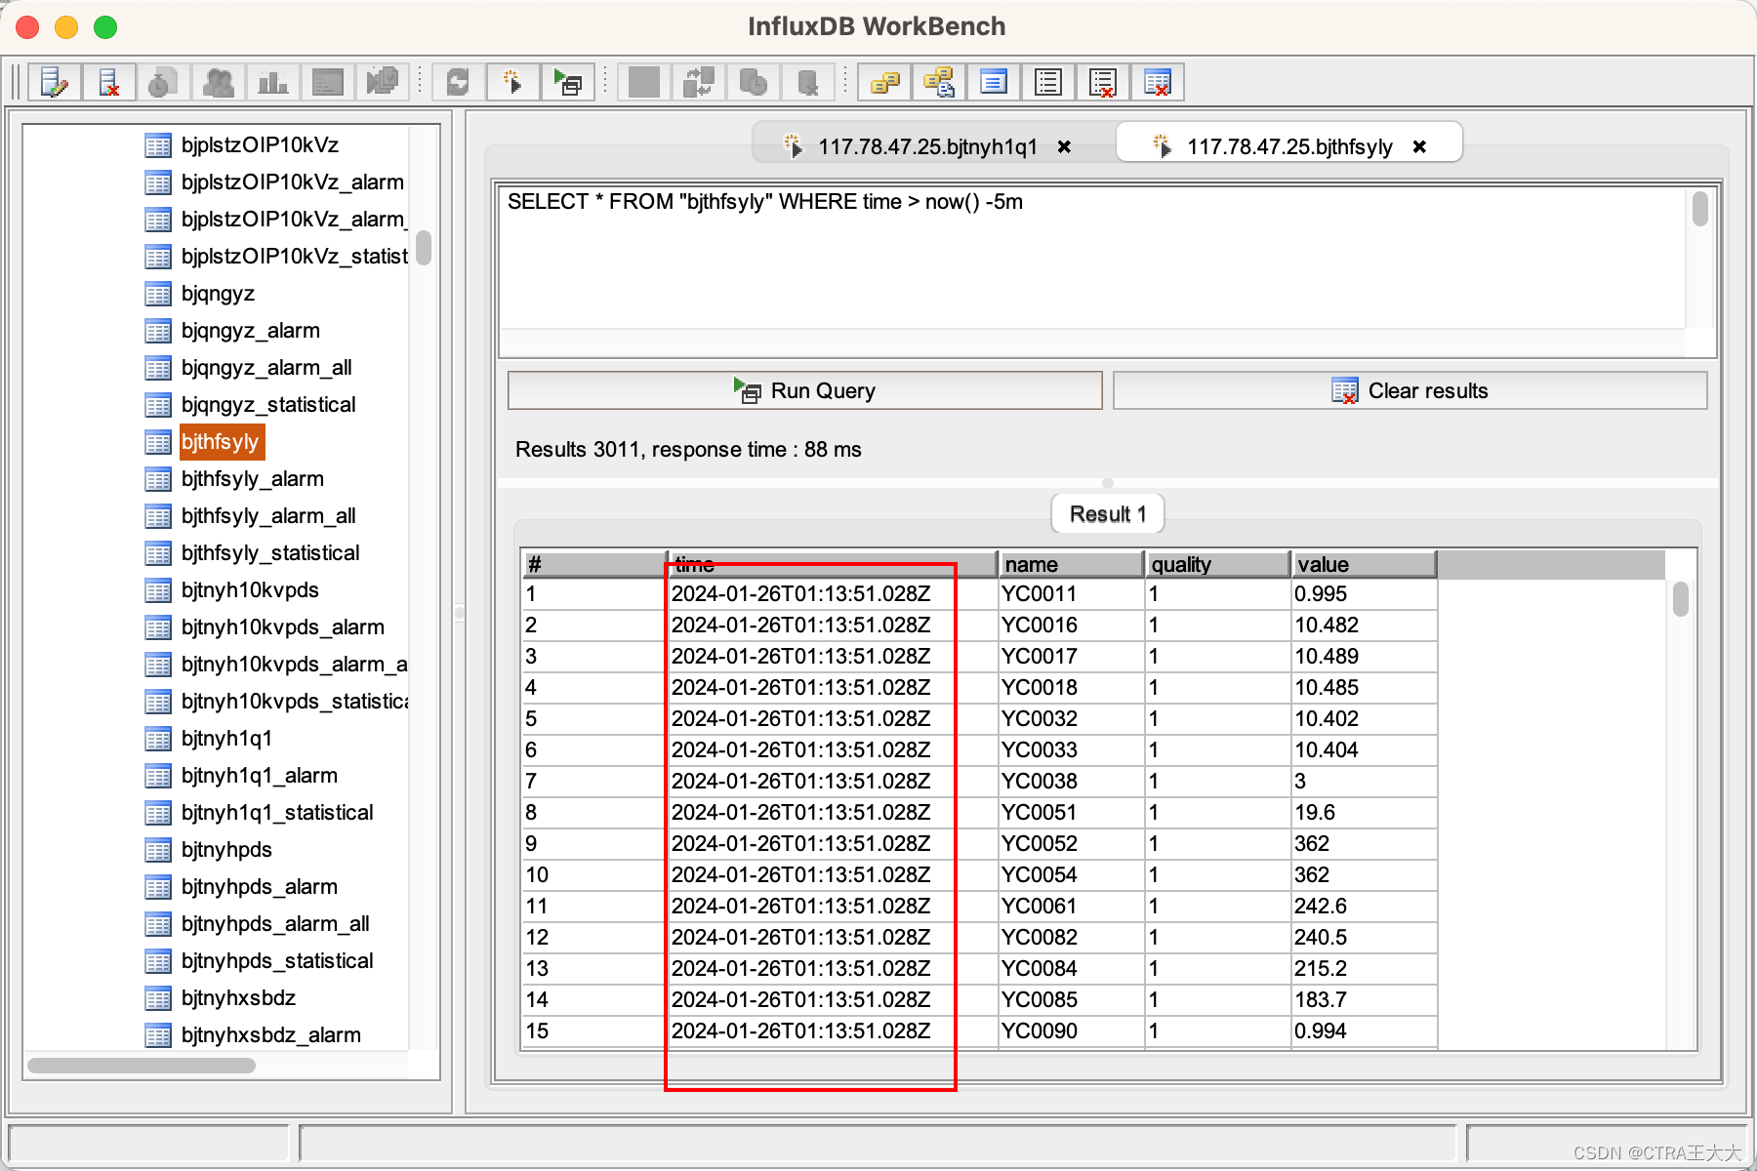Click the table icon beside bjqngyz_alarm
This screenshot has height=1171, width=1757.
[158, 332]
